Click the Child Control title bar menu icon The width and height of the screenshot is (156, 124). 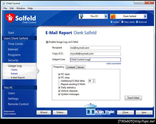tap(4, 3)
